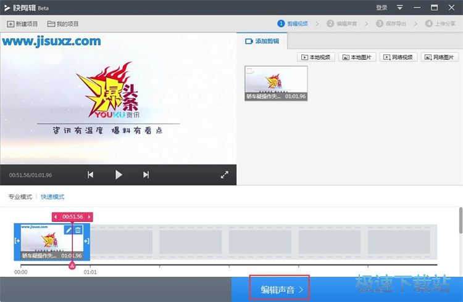This screenshot has height=302, width=463.
Task: Select the video thumbnail in media library
Action: coord(276,83)
